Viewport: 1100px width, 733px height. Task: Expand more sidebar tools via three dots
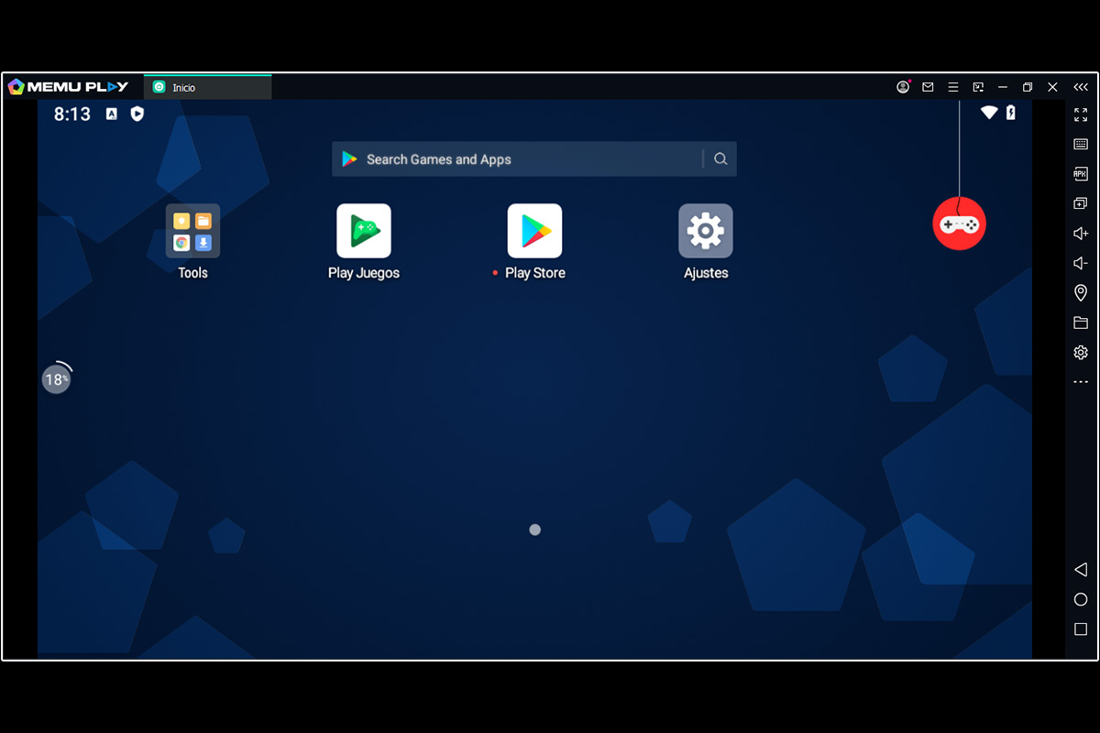coord(1081,382)
